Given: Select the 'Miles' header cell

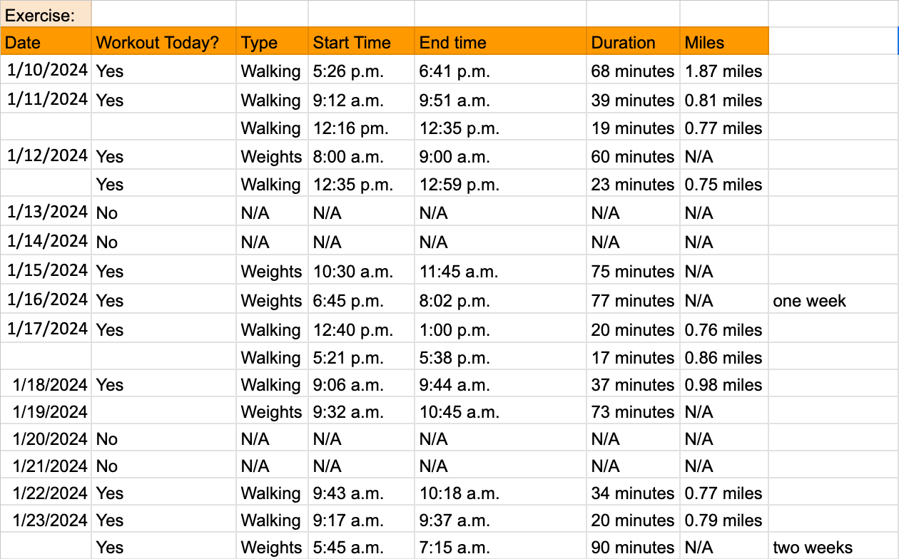Looking at the screenshot, I should click(724, 41).
